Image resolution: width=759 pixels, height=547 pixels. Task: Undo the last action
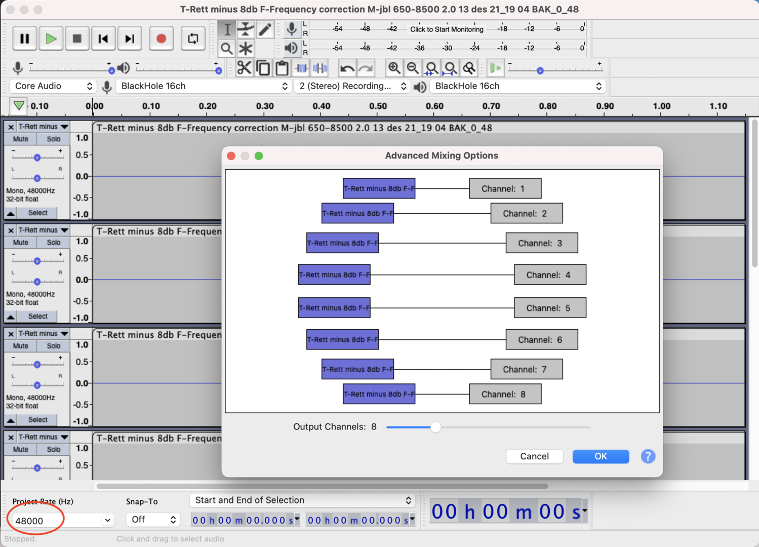(x=347, y=68)
